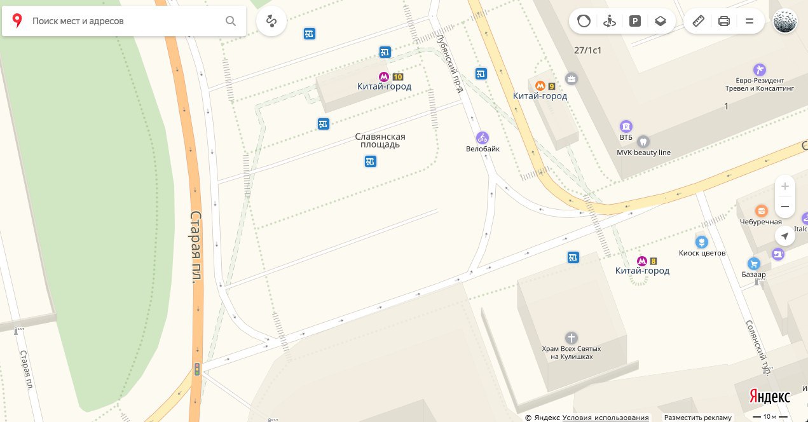Open the Условия использования link
Viewport: 808px width, 422px height.
point(606,418)
